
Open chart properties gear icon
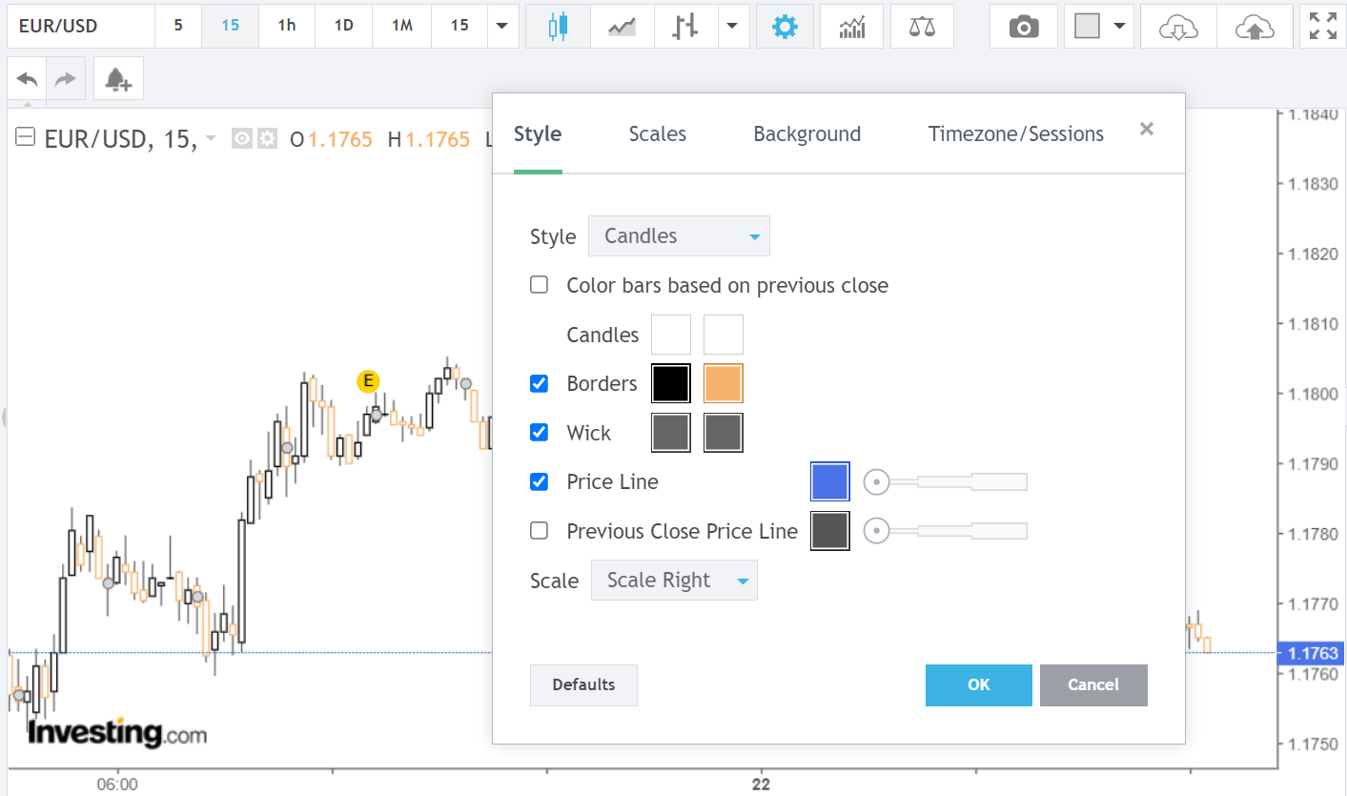785,27
